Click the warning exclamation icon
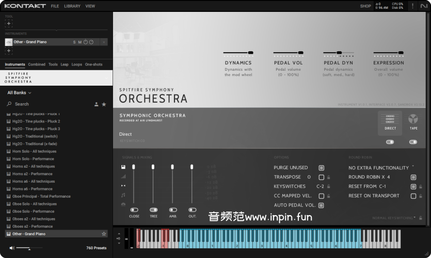 [412, 6]
